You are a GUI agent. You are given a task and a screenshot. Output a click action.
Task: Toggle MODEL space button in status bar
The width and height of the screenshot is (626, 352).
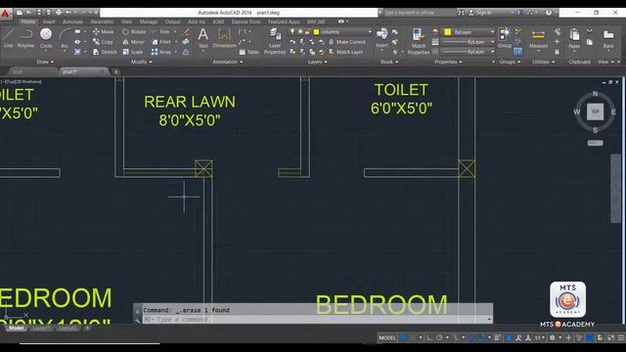(387, 337)
